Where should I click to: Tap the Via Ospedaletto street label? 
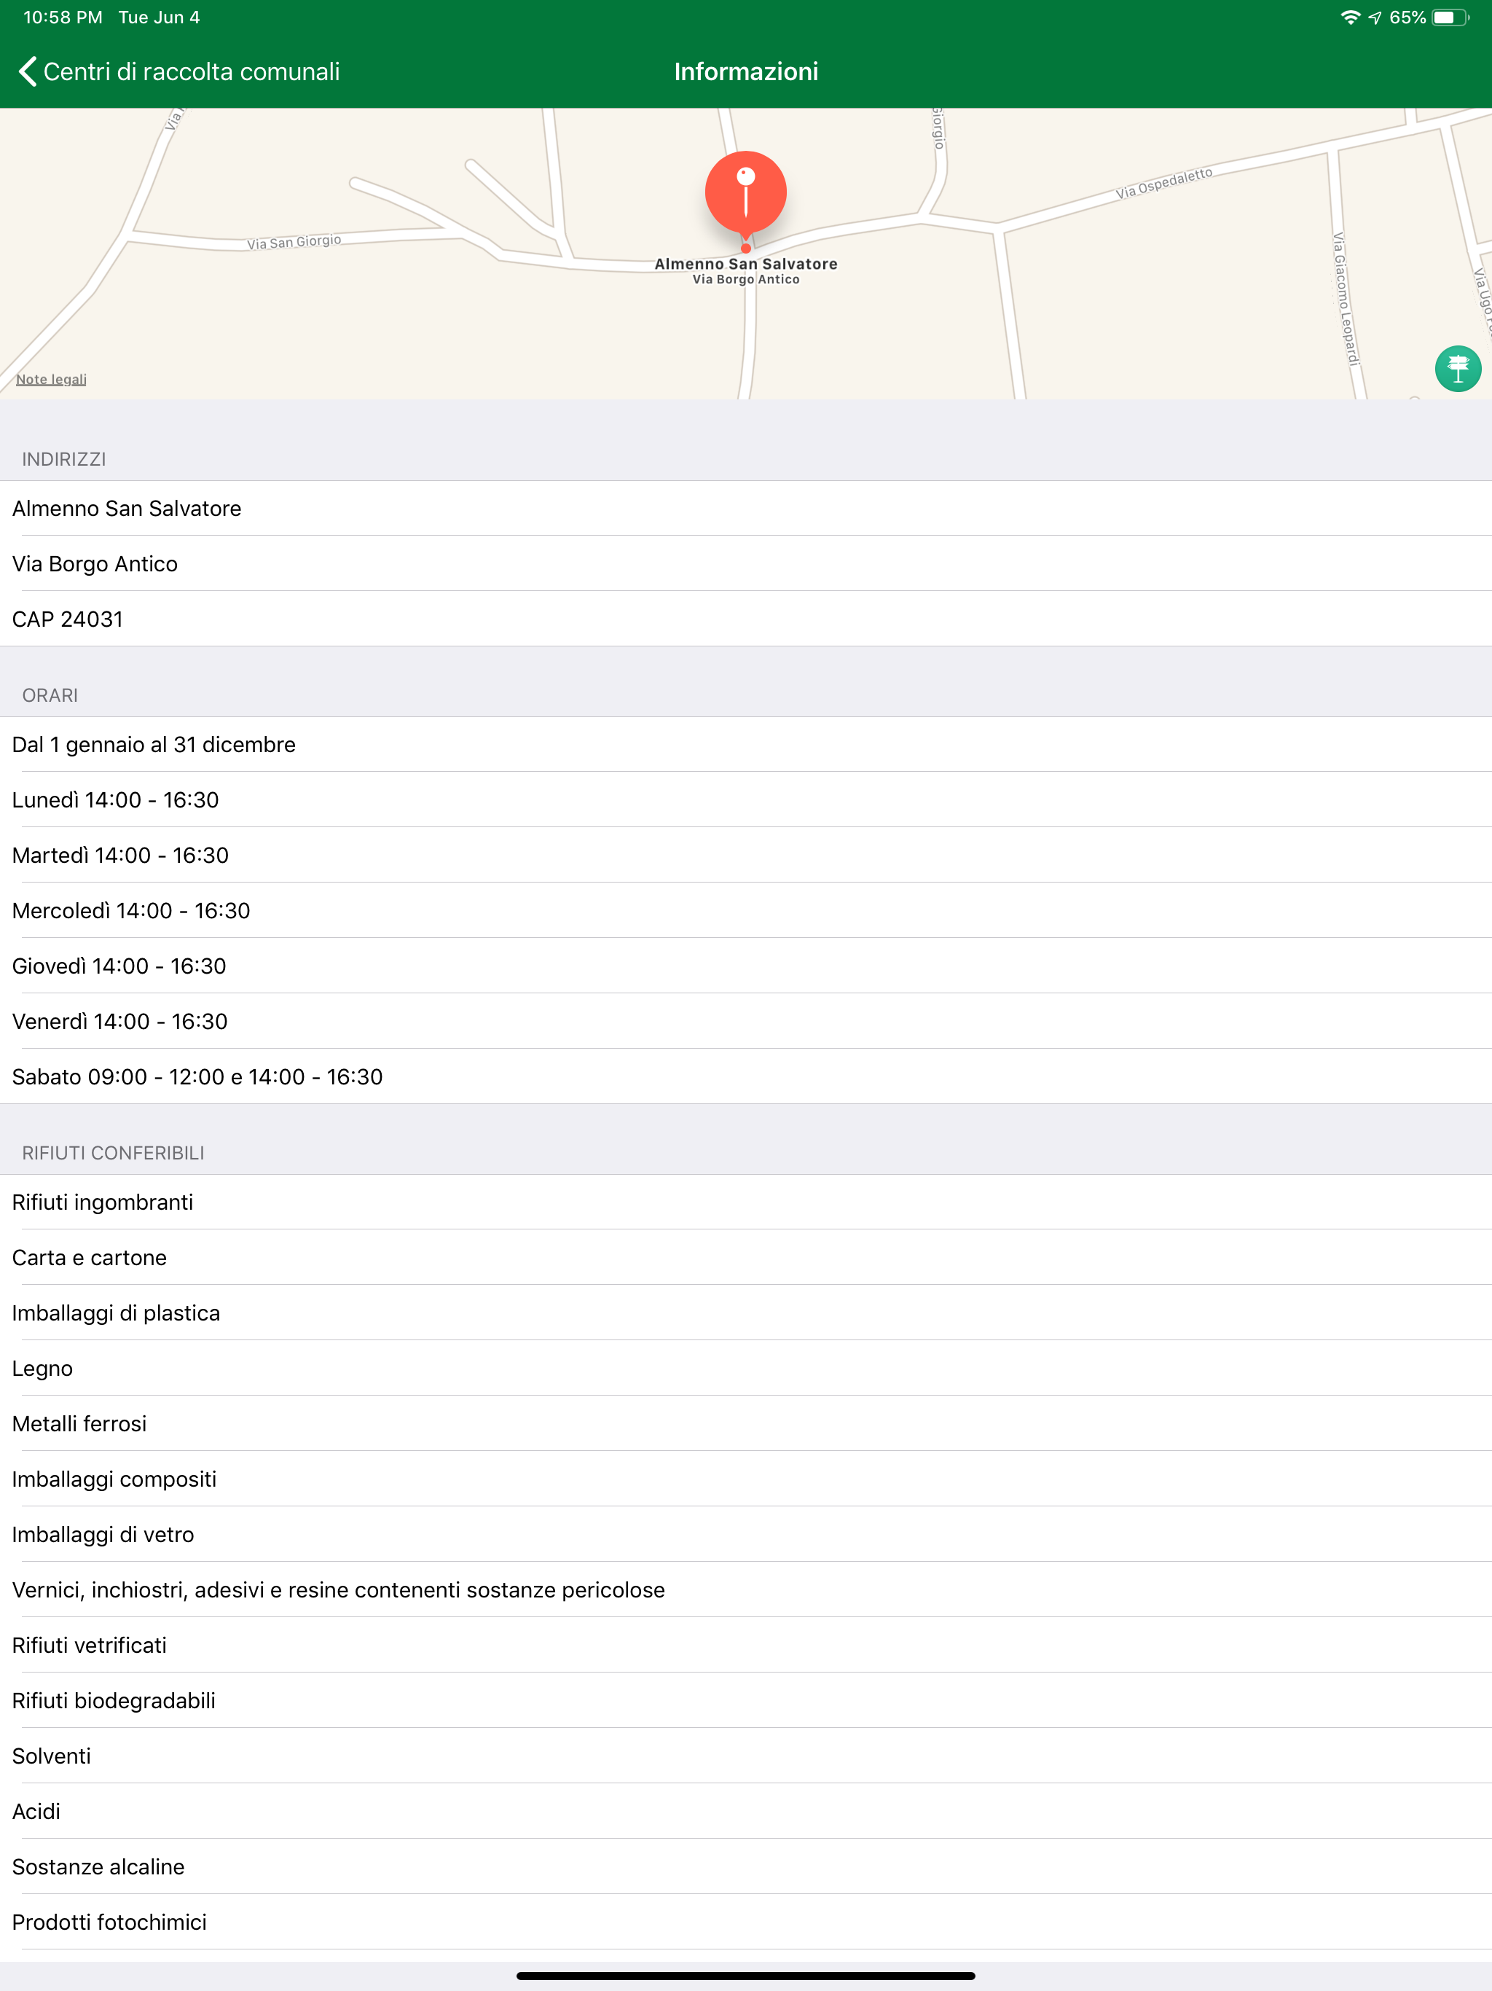[x=1163, y=183]
